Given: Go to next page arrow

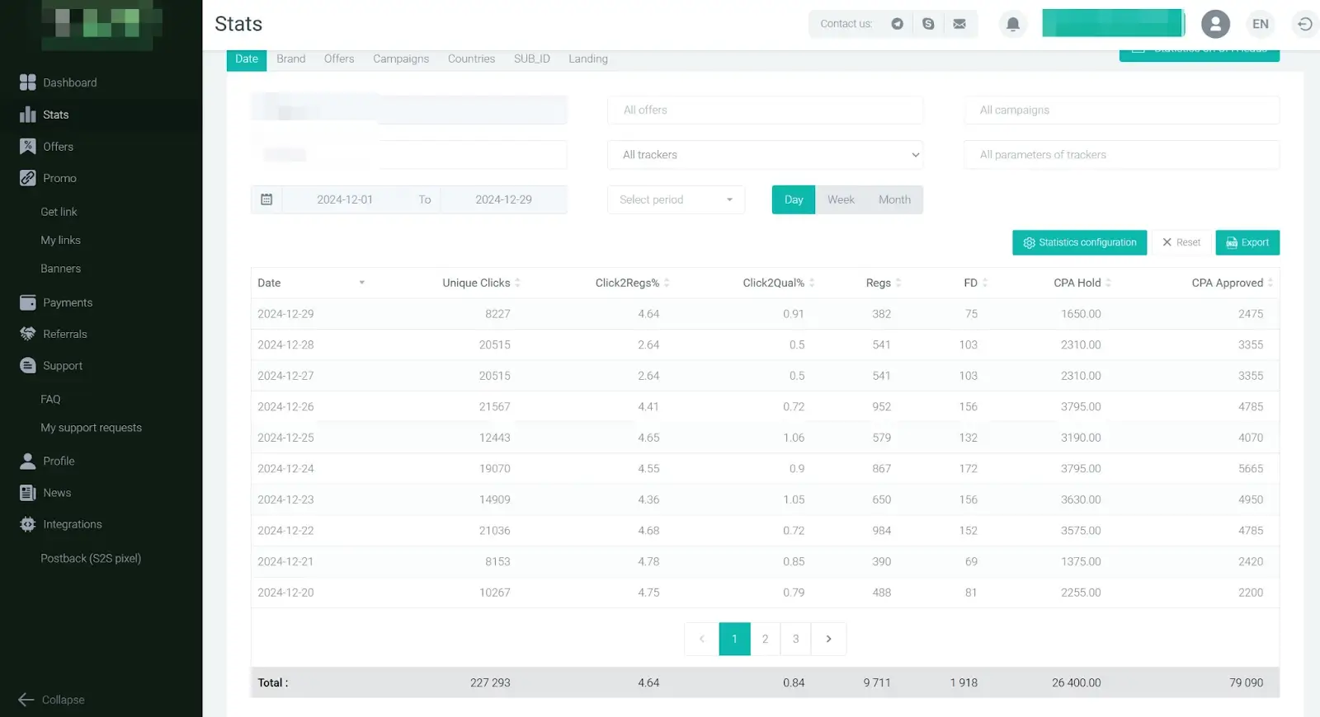Looking at the screenshot, I should pyautogui.click(x=828, y=639).
